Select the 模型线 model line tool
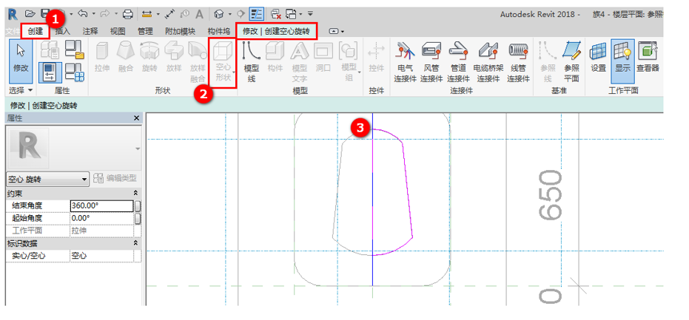 [x=252, y=61]
